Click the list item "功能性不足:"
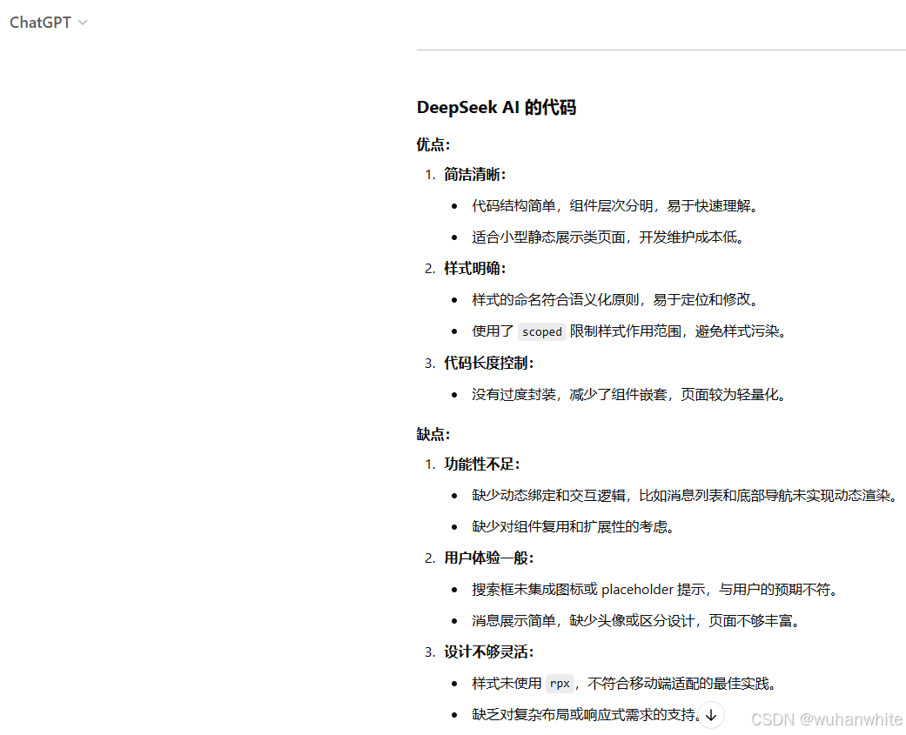The height and width of the screenshot is (735, 906). (482, 464)
